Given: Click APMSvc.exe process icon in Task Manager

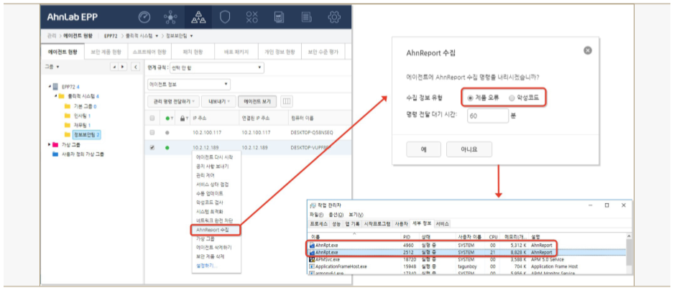Looking at the screenshot, I should click(x=312, y=260).
